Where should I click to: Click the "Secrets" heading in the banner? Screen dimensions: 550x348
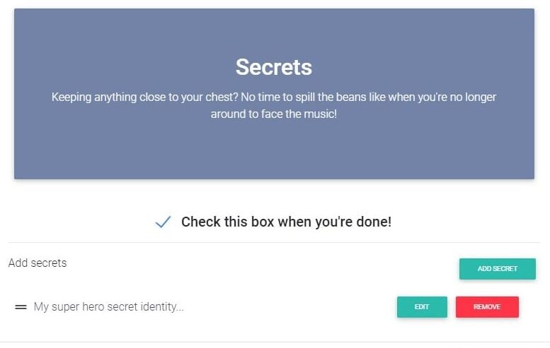274,67
